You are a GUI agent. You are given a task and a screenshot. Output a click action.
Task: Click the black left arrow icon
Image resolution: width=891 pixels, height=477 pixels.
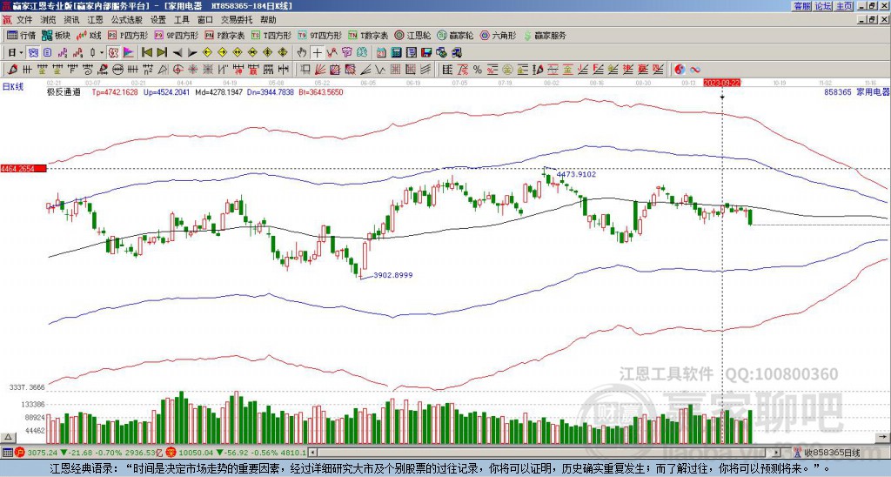178,52
